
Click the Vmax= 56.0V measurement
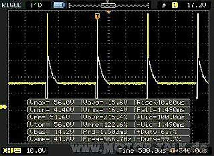pyautogui.click(x=52, y=103)
